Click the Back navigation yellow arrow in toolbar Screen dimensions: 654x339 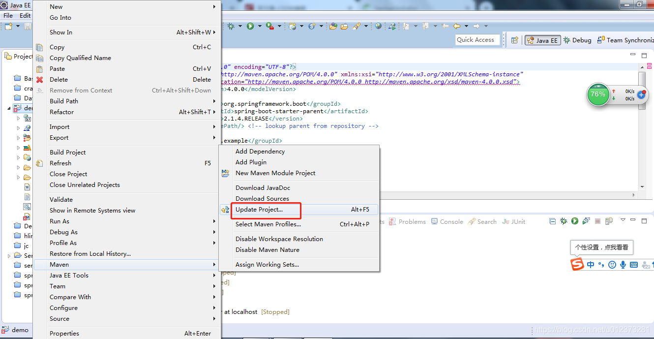point(457,26)
